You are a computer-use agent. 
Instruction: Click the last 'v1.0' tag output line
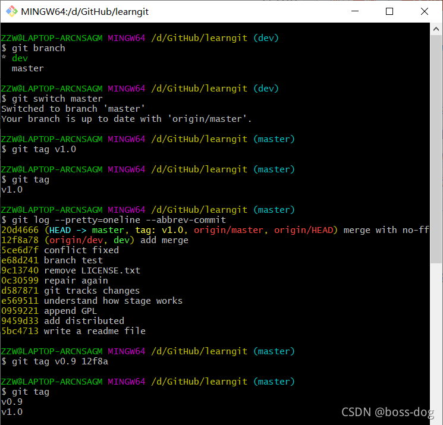[12, 412]
